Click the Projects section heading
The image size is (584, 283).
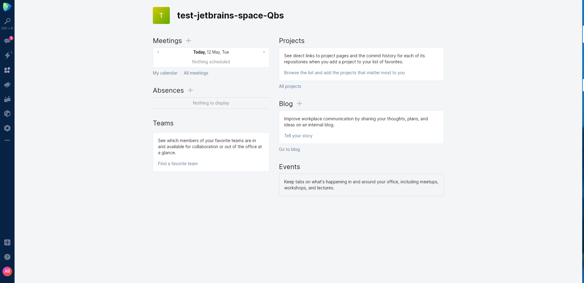point(292,41)
